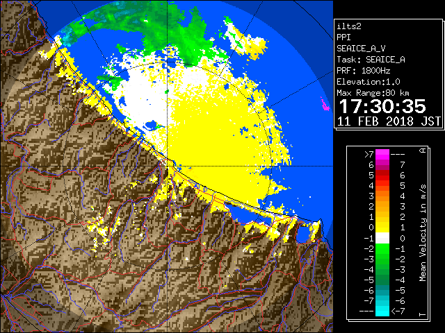Pick the orange band in the legend
Screen dimensions: 445x333
382,196
